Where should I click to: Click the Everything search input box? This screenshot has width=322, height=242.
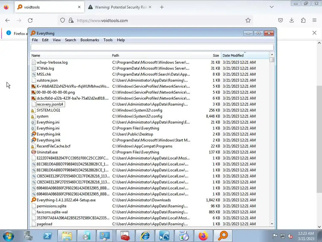[x=152, y=47]
